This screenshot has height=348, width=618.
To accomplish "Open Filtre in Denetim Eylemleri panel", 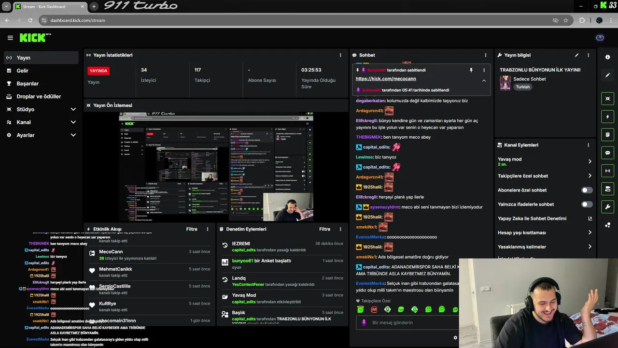I will pyautogui.click(x=324, y=229).
